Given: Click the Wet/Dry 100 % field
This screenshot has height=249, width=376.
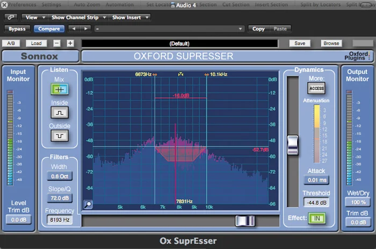Looking at the screenshot, I should (x=358, y=202).
